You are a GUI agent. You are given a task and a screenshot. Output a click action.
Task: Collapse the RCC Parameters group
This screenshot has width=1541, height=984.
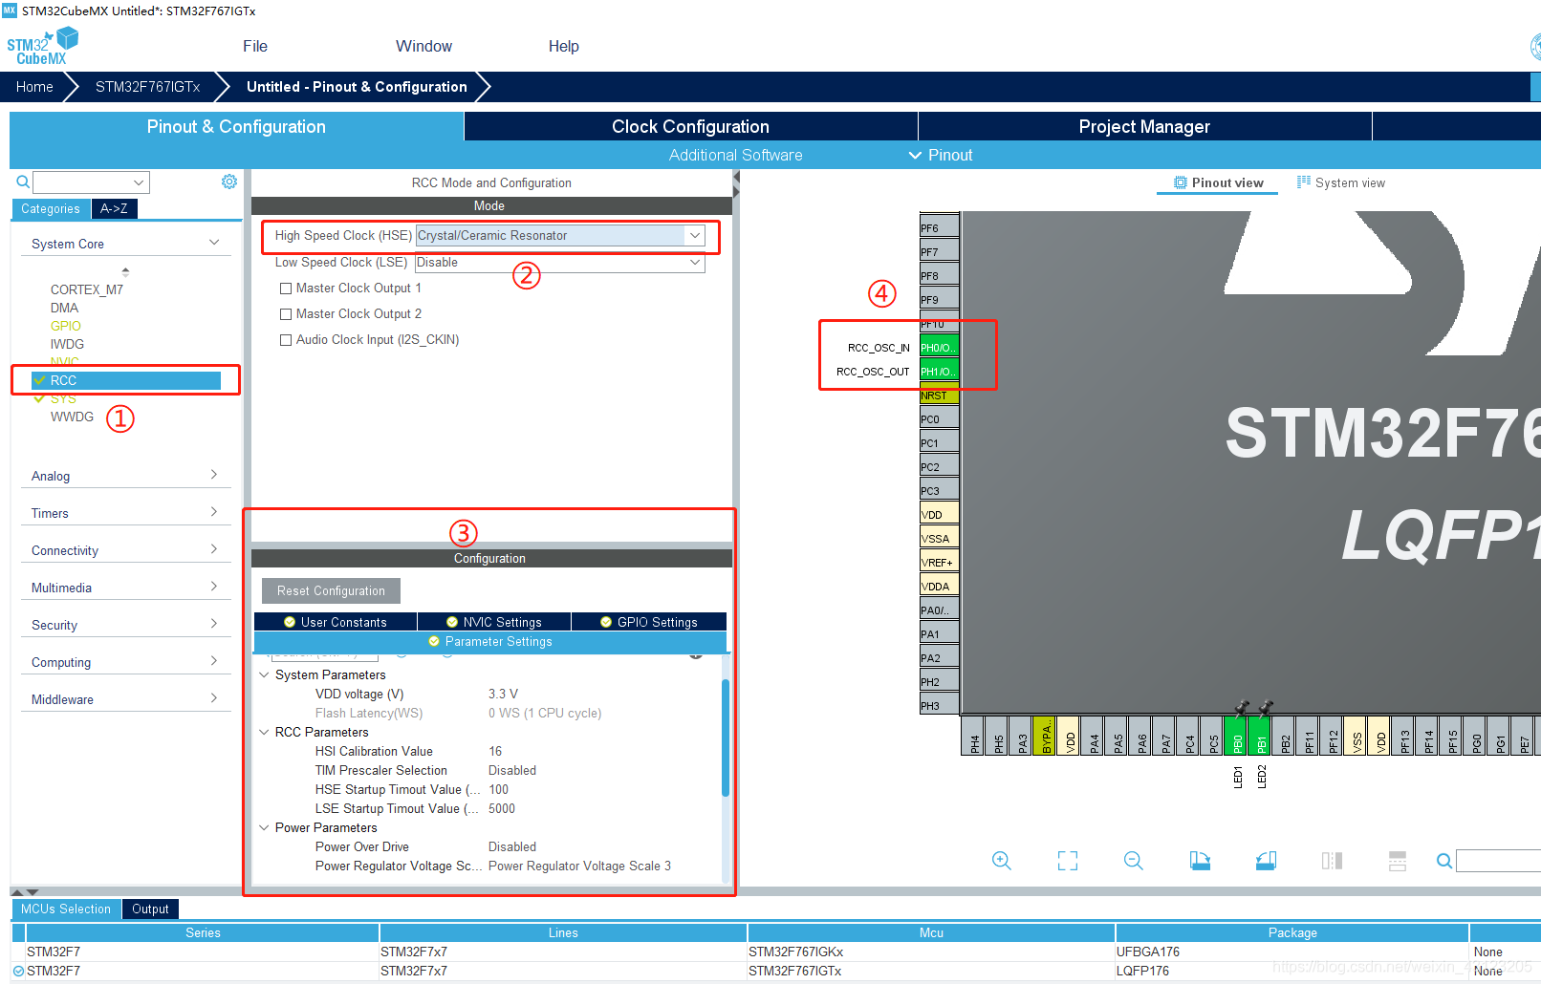264,732
